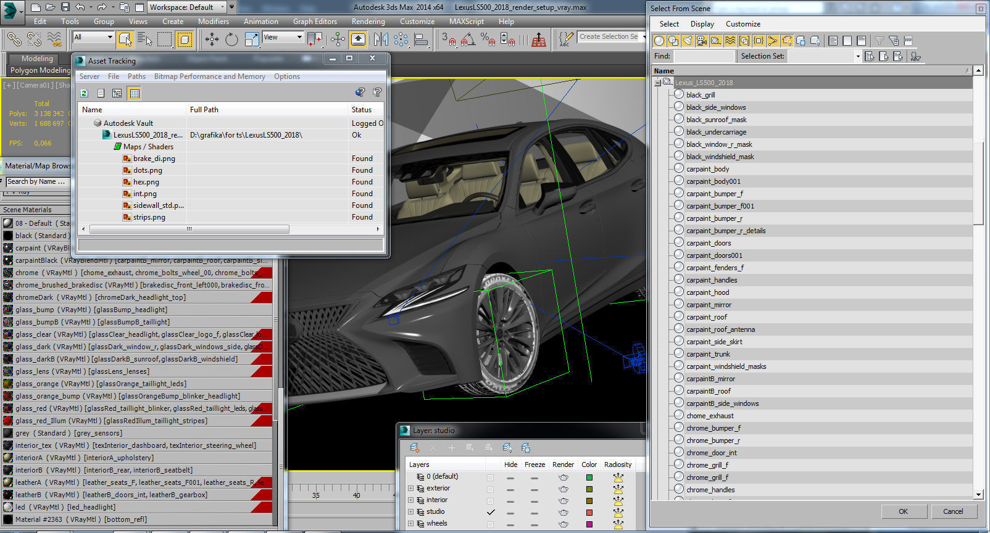
Task: Click Select None icon in Select From Scene
Action: [847, 41]
